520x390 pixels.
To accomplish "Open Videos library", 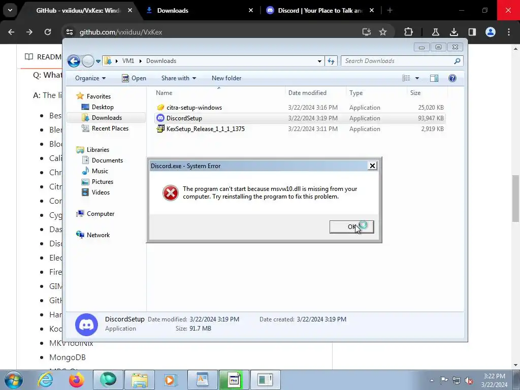I will pos(101,192).
